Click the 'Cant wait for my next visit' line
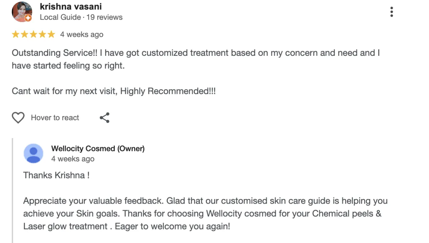The image size is (429, 243). [114, 91]
